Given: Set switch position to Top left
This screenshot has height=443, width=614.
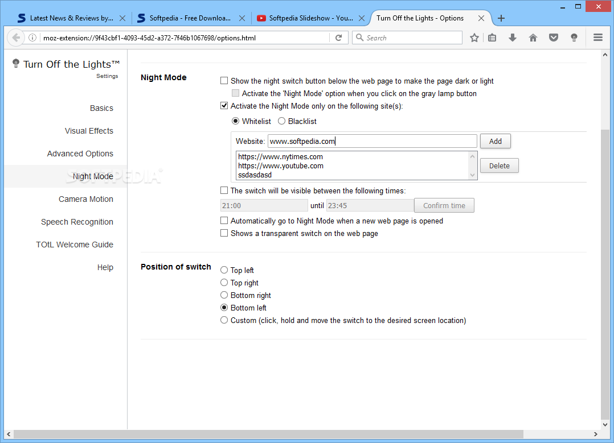Looking at the screenshot, I should pos(224,270).
